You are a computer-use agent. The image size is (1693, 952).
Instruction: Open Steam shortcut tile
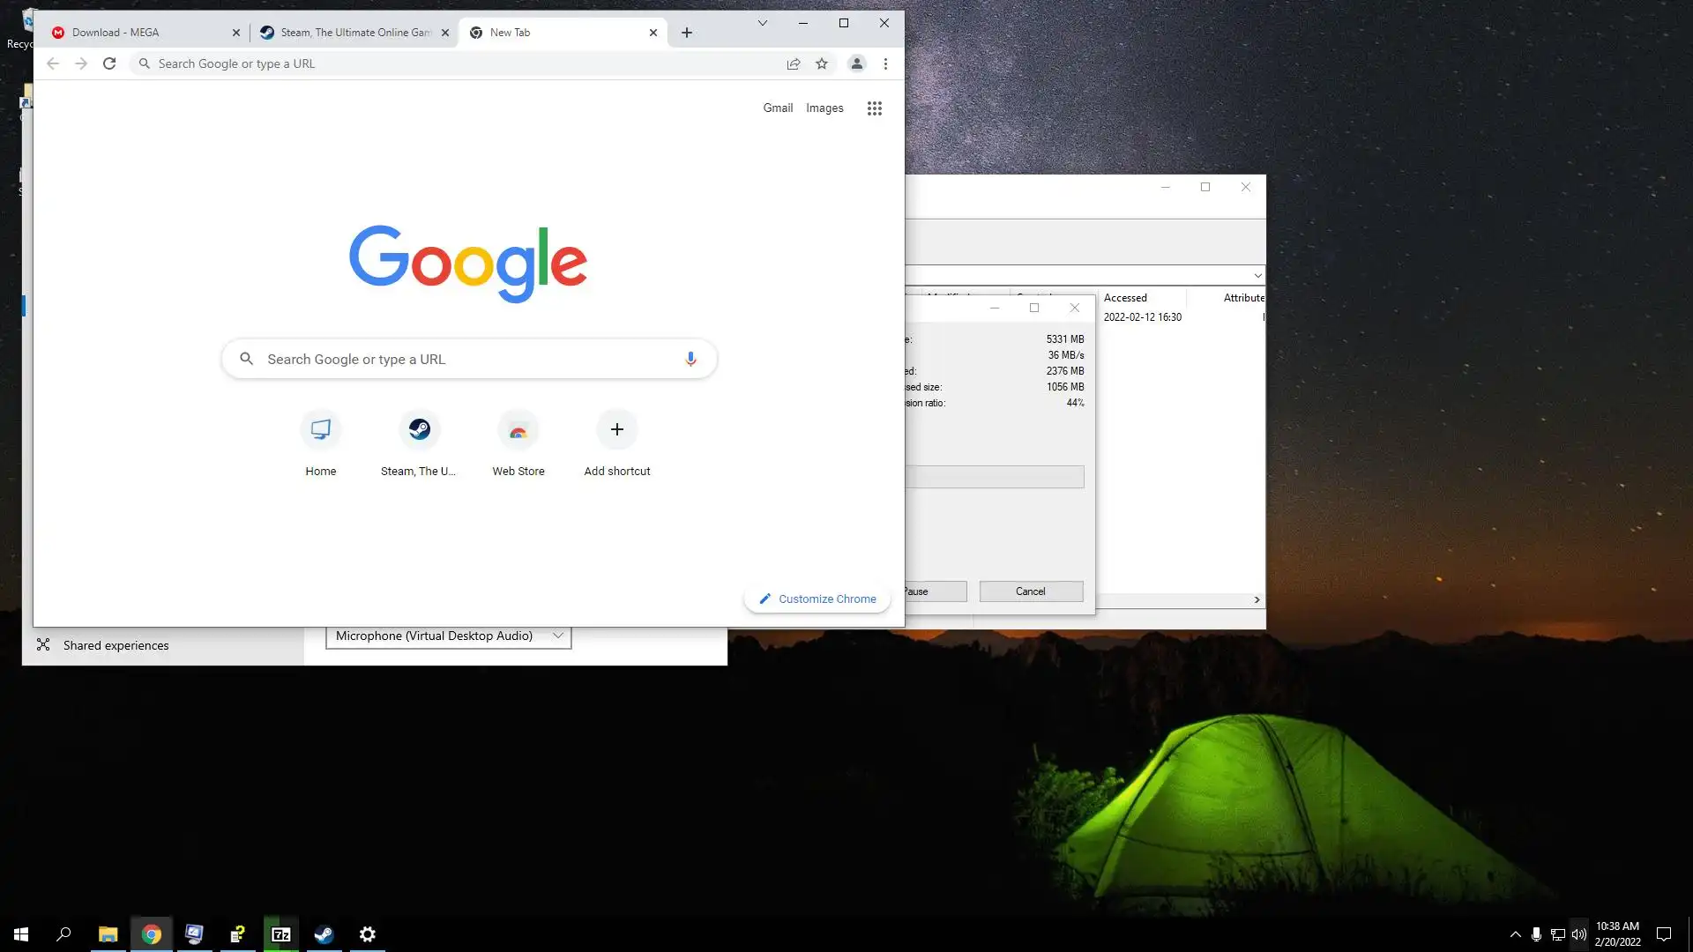[419, 430]
